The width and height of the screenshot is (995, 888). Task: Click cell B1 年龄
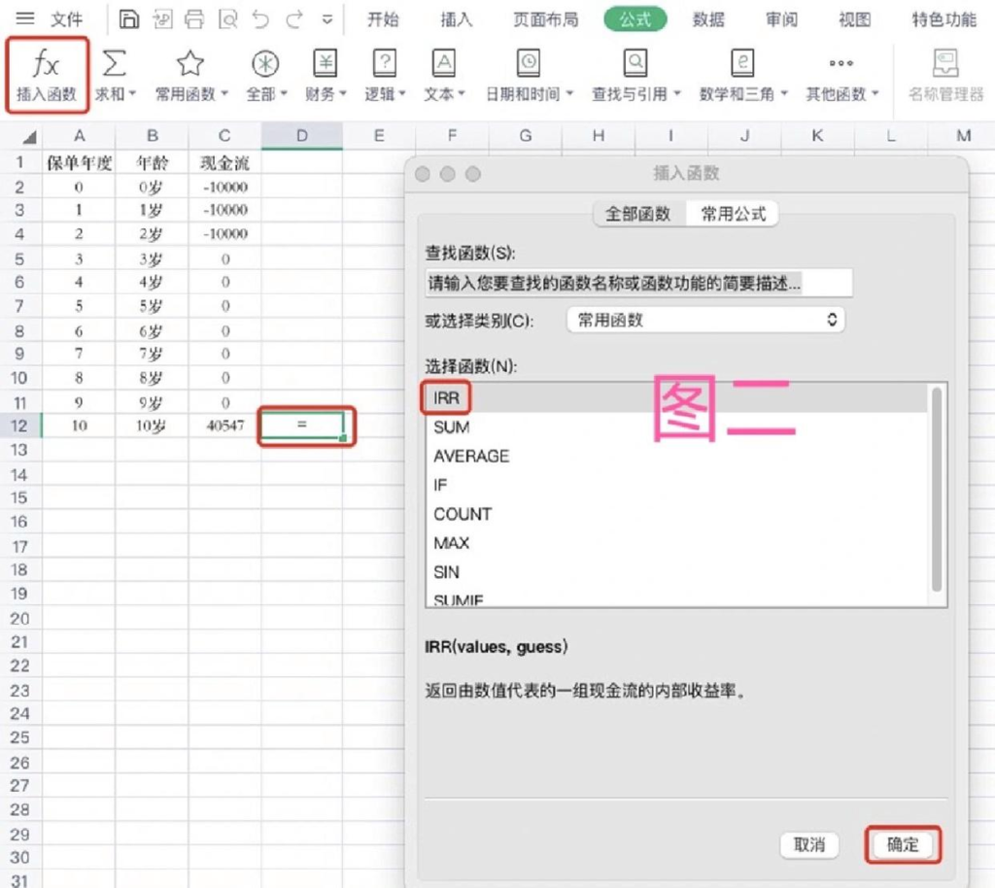click(x=152, y=163)
